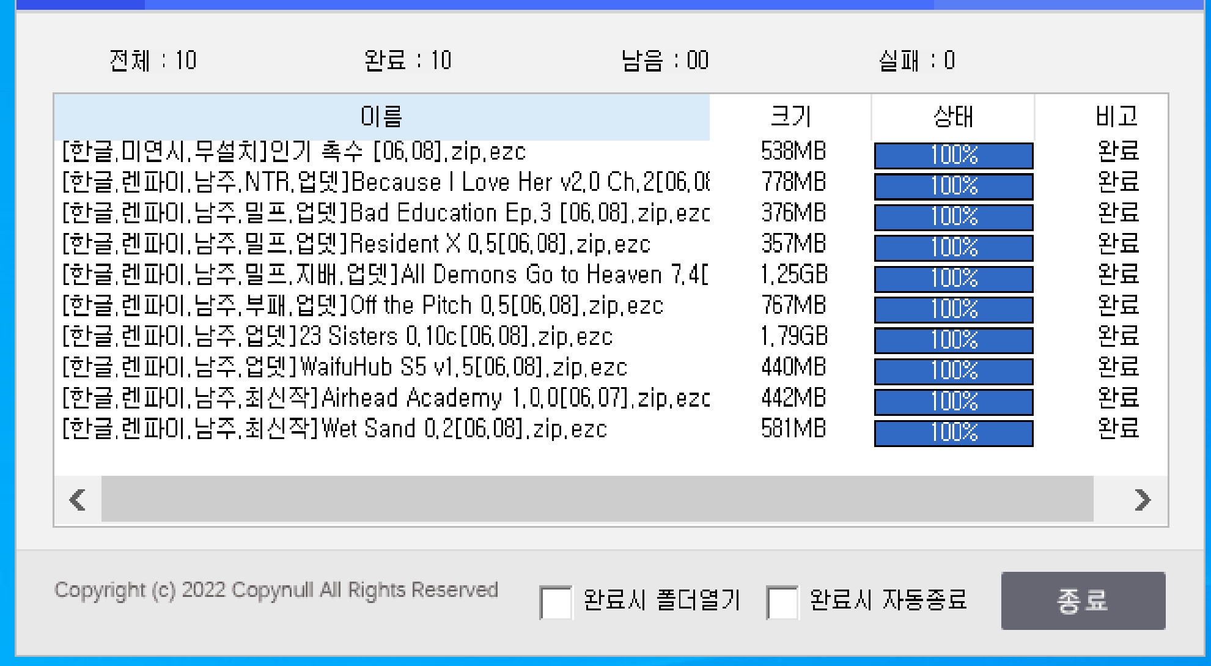Click the Copynull copyright text
Screen dimensions: 1211x666
point(276,590)
